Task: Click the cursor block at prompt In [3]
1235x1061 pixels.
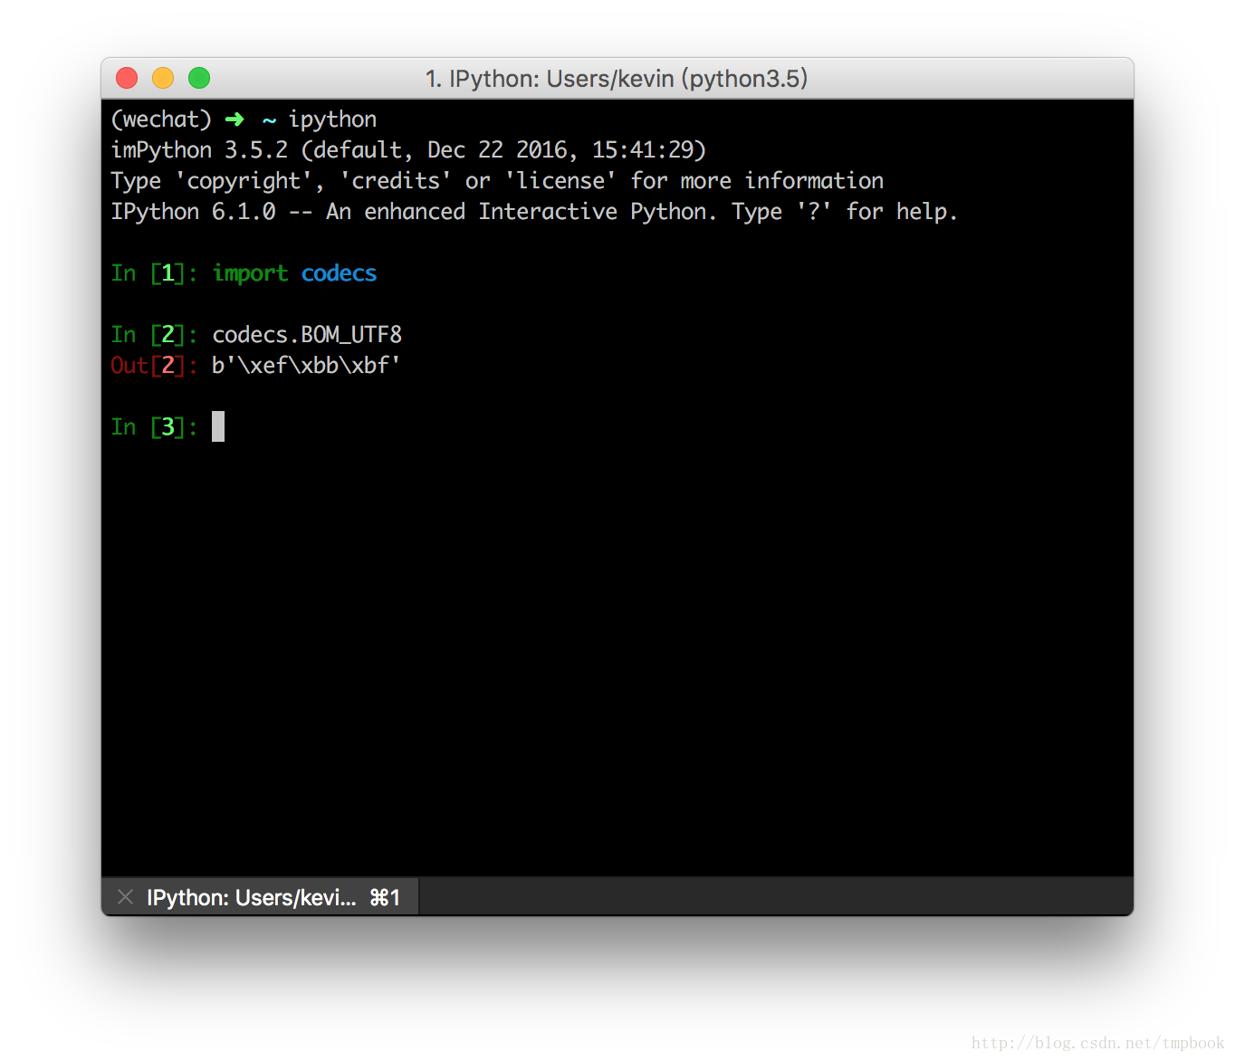Action: tap(218, 426)
